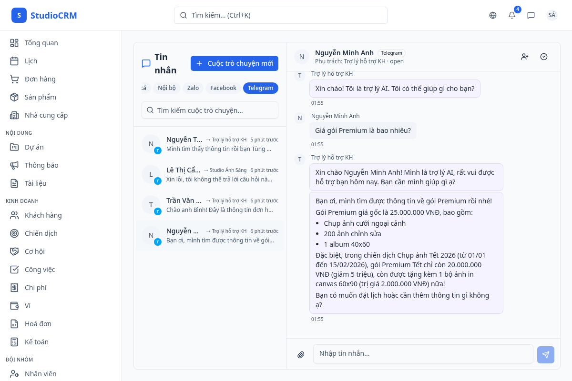This screenshot has height=381, width=572.
Task: Click the StudioCRM logo icon
Action: [19, 15]
